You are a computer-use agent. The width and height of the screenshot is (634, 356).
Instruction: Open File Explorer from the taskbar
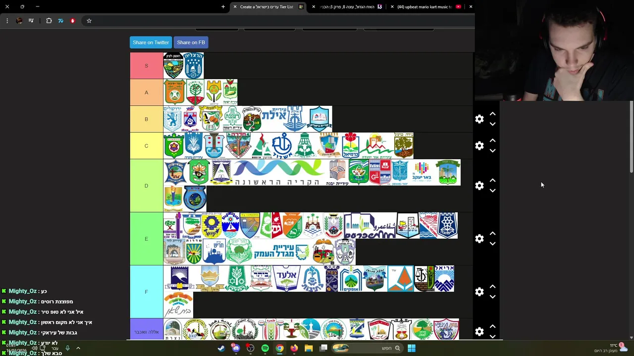(x=309, y=348)
